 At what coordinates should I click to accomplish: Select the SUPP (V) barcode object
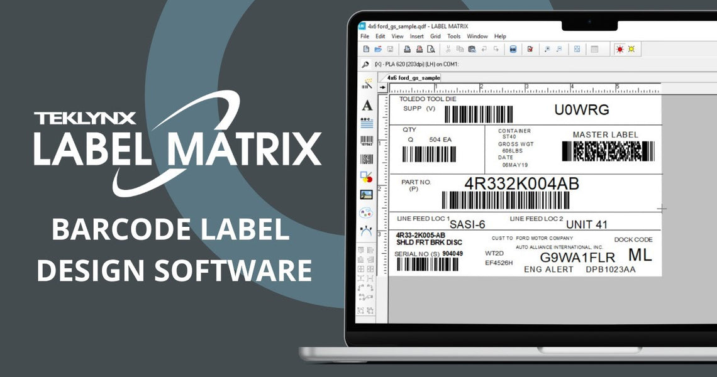[479, 114]
